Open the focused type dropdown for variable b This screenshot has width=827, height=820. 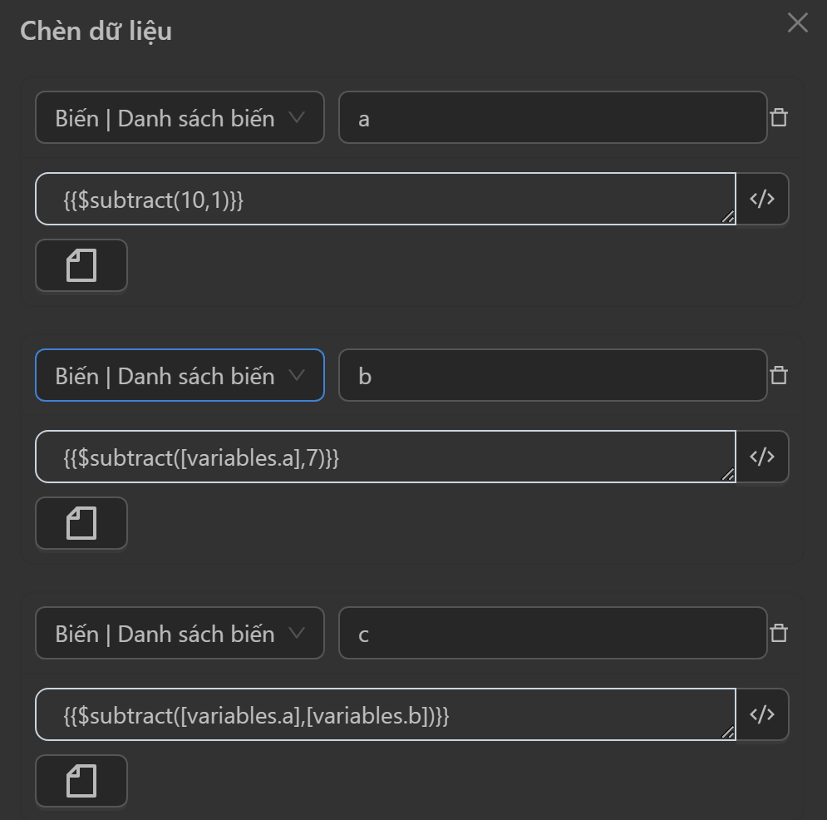pyautogui.click(x=180, y=375)
